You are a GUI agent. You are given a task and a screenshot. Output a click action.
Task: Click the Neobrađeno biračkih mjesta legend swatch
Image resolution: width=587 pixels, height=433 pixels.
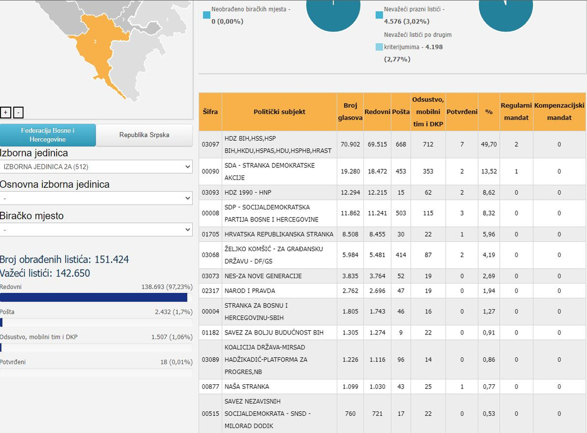coord(207,15)
